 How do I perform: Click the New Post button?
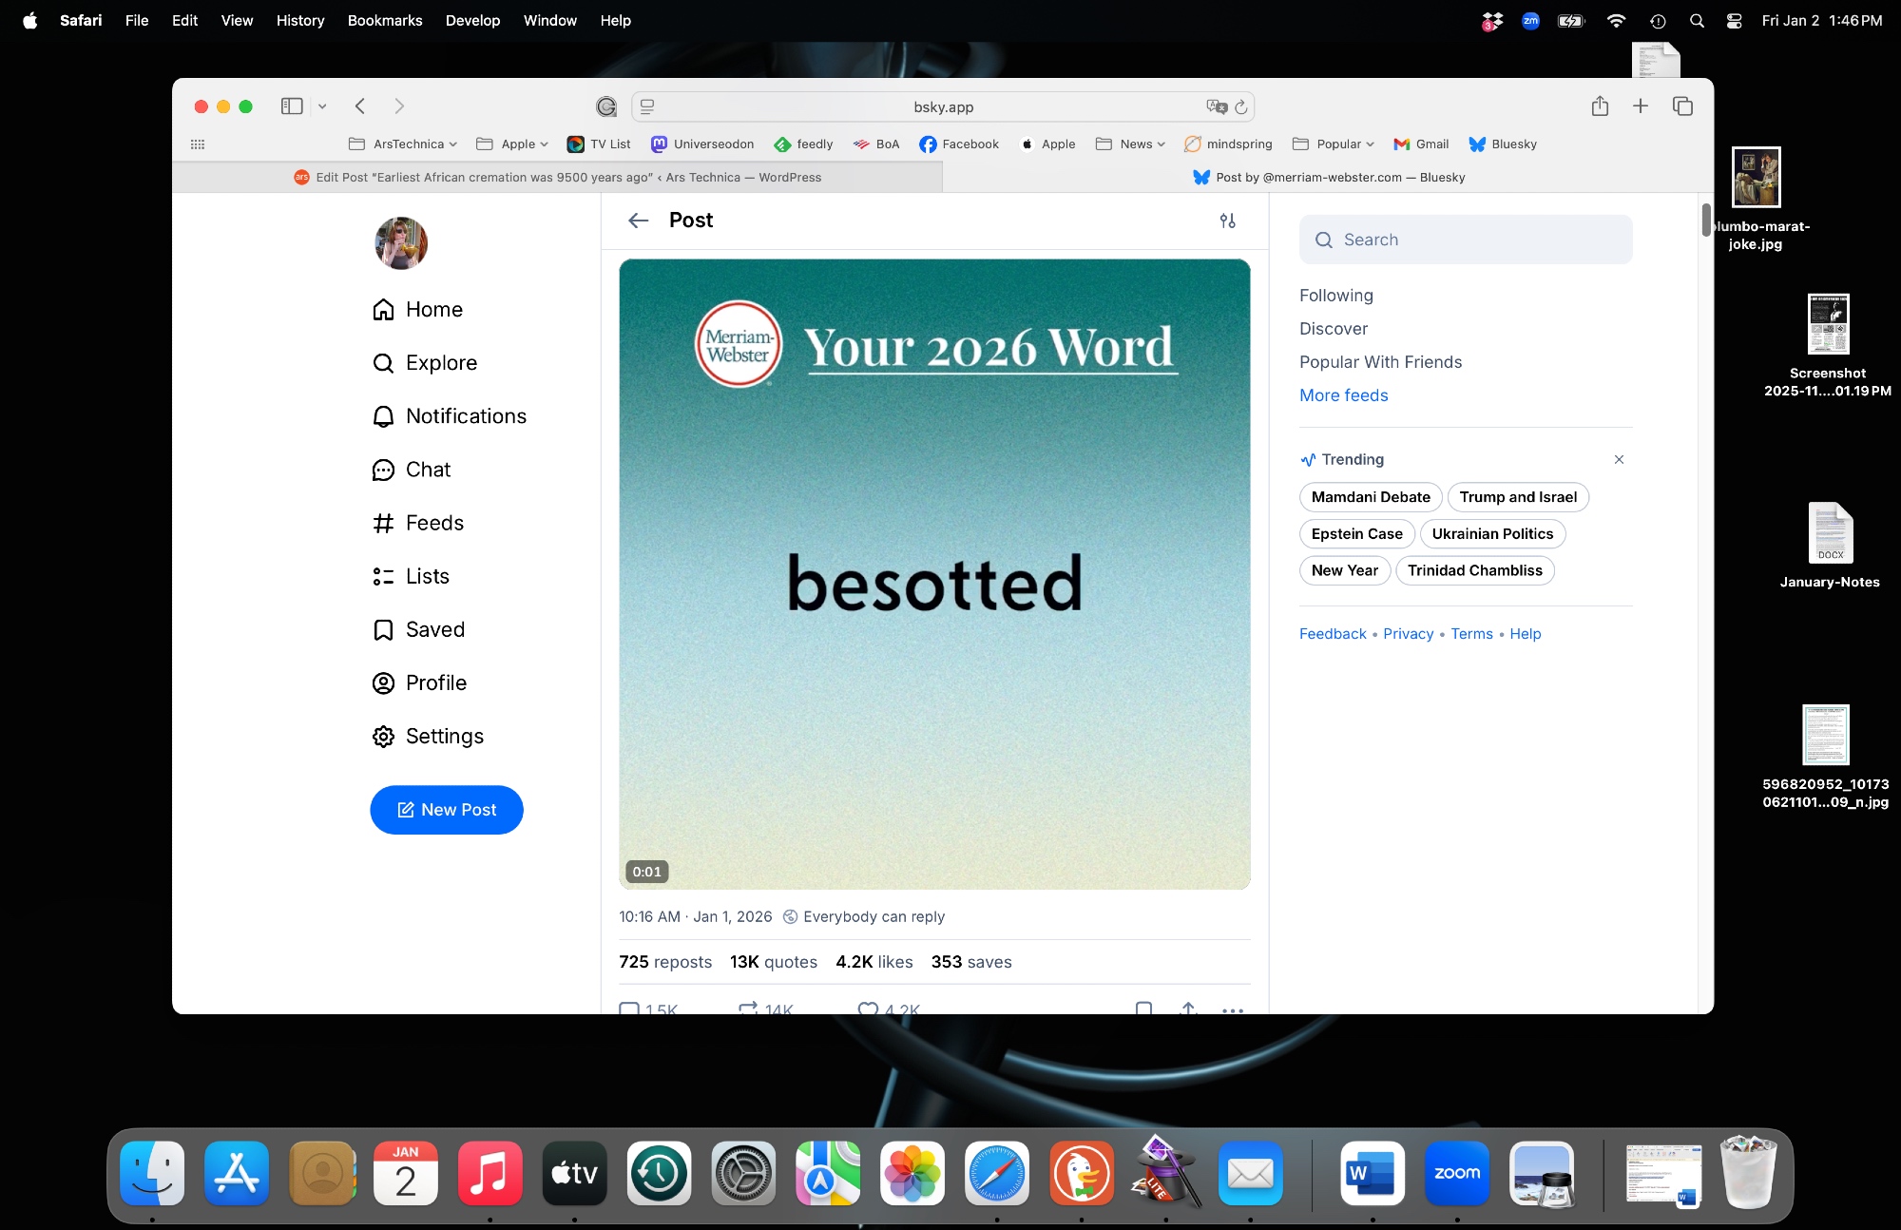(x=447, y=810)
